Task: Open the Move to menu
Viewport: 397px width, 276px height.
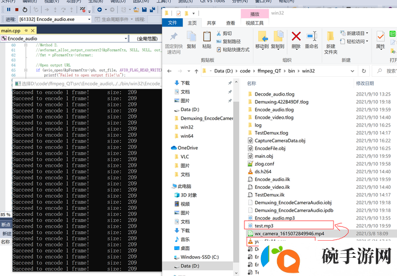Action: pyautogui.click(x=262, y=40)
